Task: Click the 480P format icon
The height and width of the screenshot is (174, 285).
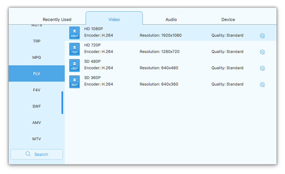Action: (75, 65)
